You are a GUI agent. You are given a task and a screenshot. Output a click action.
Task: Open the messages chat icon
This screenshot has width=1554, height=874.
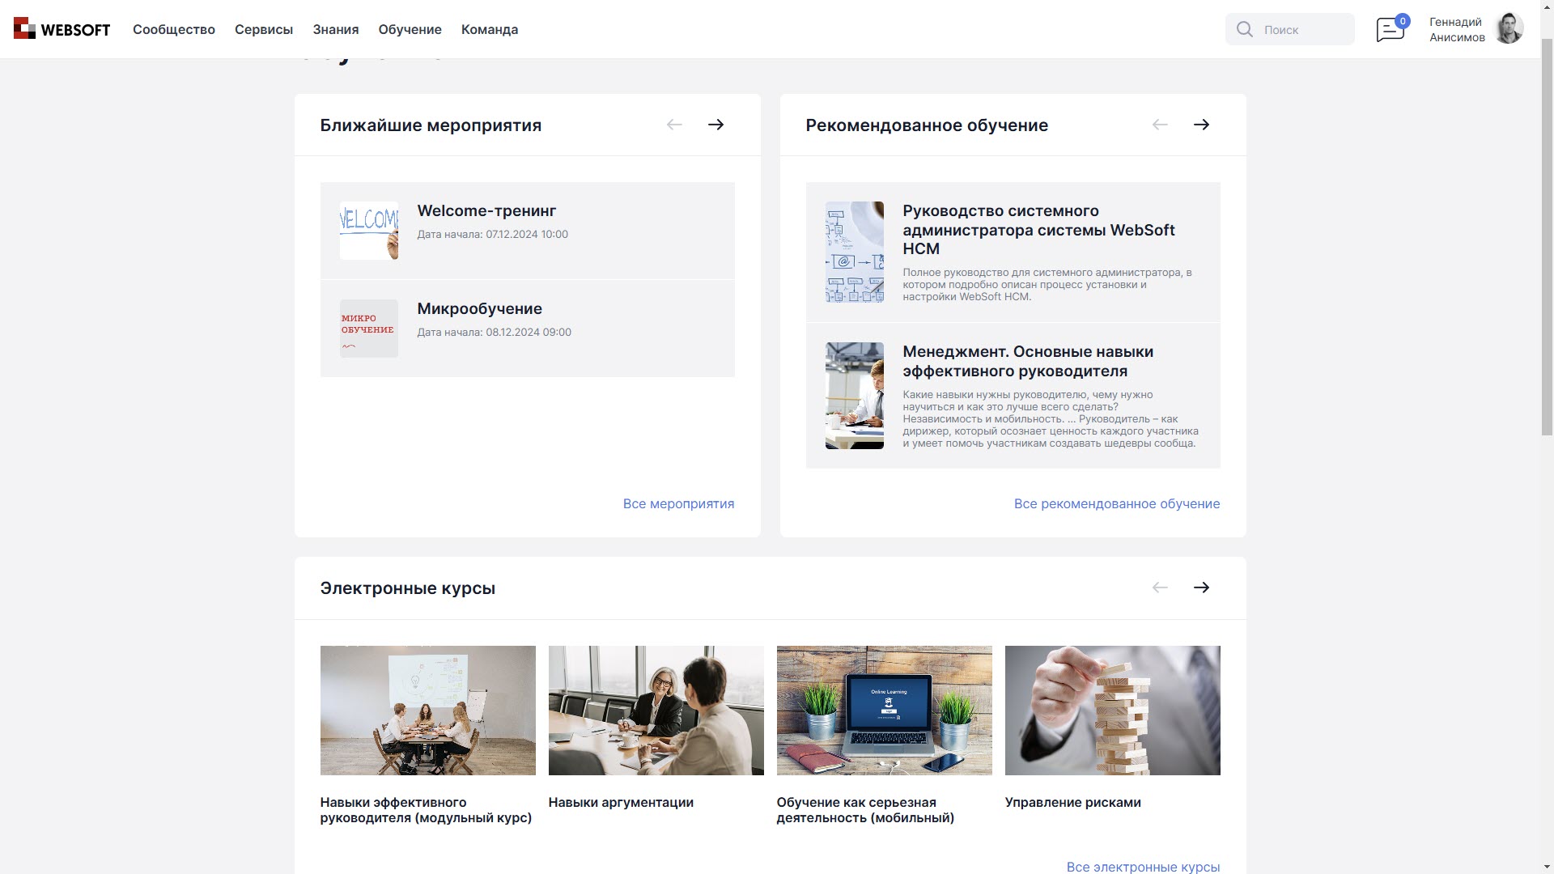1389,29
